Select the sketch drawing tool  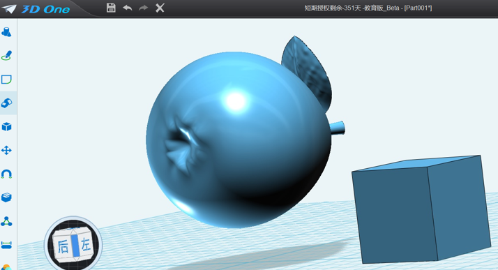pyautogui.click(x=7, y=56)
